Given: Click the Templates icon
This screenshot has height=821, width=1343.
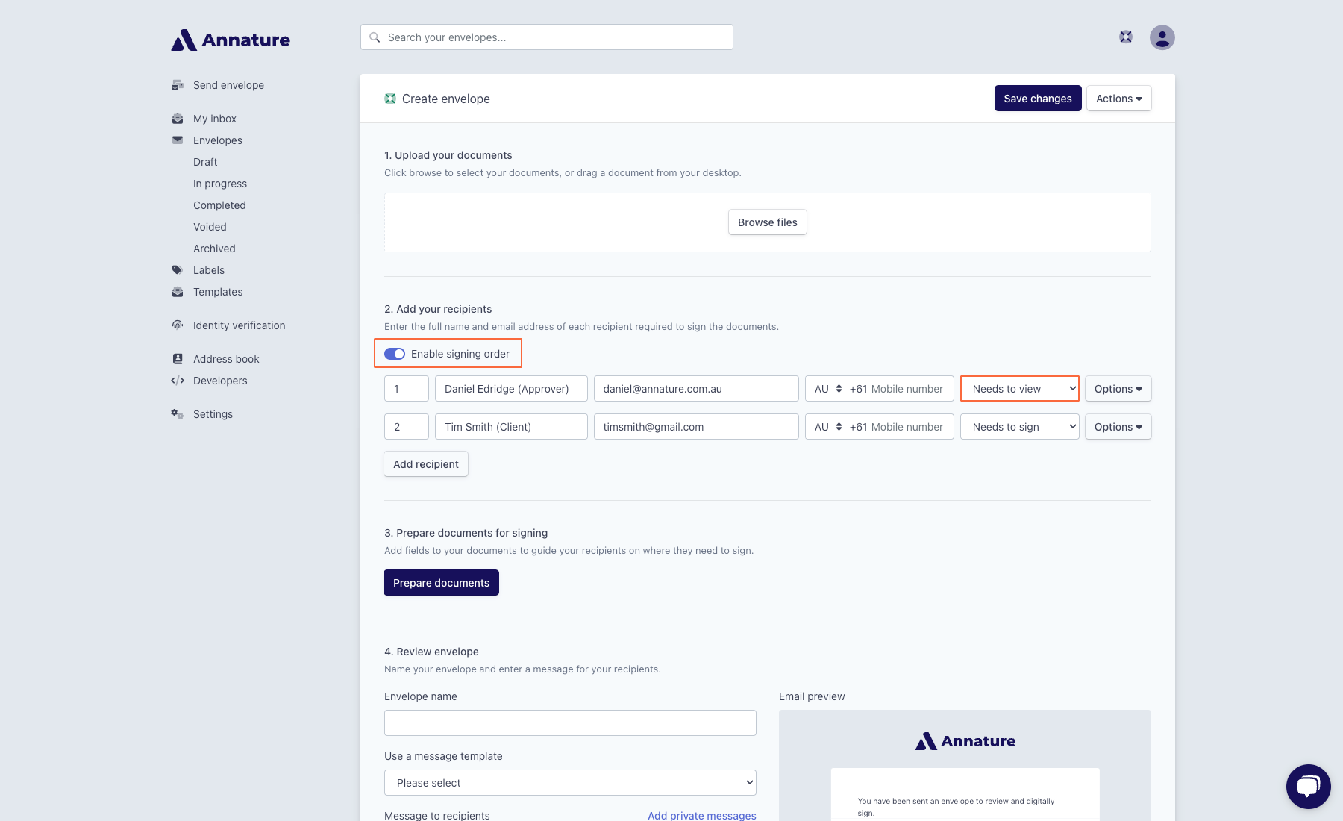Looking at the screenshot, I should [x=178, y=292].
